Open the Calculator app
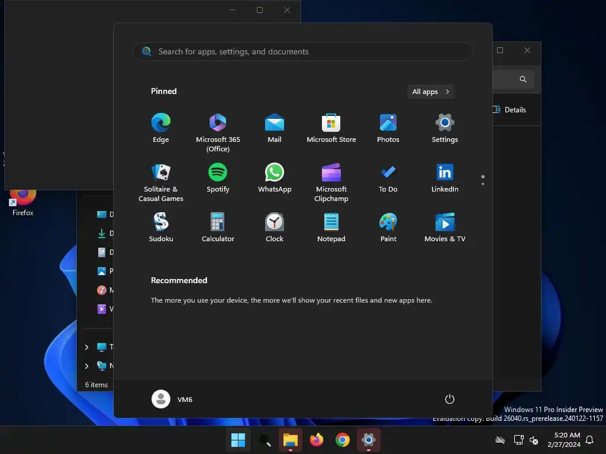Image resolution: width=606 pixels, height=454 pixels. tap(218, 227)
